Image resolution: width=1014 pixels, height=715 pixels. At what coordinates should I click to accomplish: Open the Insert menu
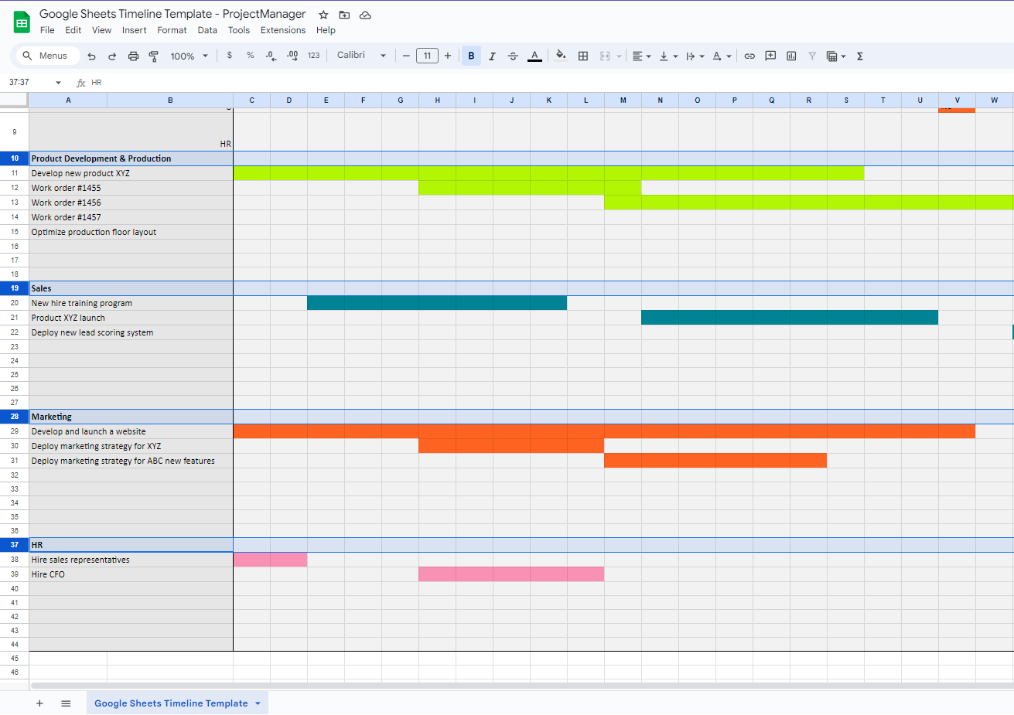[x=134, y=30]
